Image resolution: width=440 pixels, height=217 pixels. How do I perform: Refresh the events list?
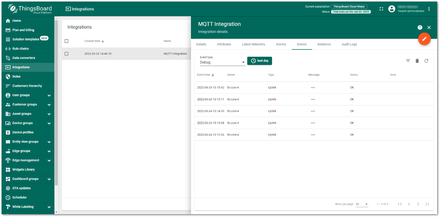pyautogui.click(x=426, y=60)
